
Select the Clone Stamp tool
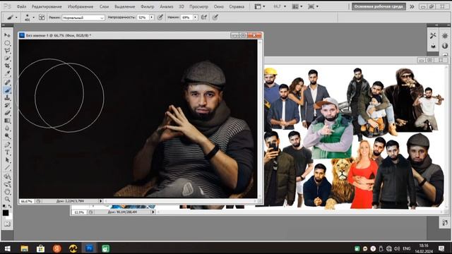[7, 98]
